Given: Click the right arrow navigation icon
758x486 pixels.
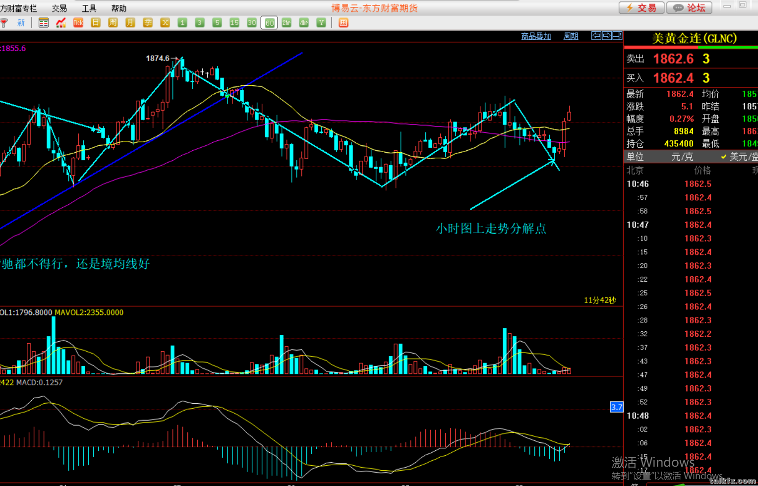Looking at the screenshot, I should point(607,36).
